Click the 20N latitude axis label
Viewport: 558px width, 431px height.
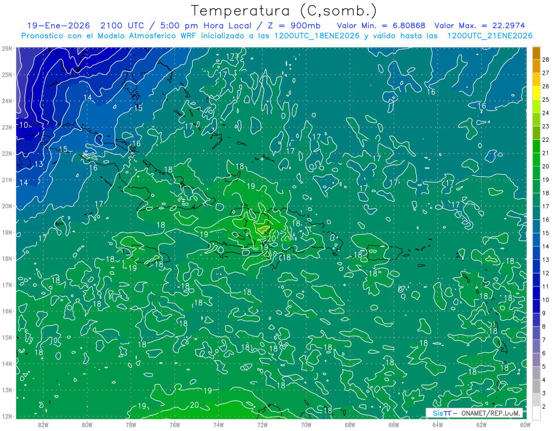7,206
